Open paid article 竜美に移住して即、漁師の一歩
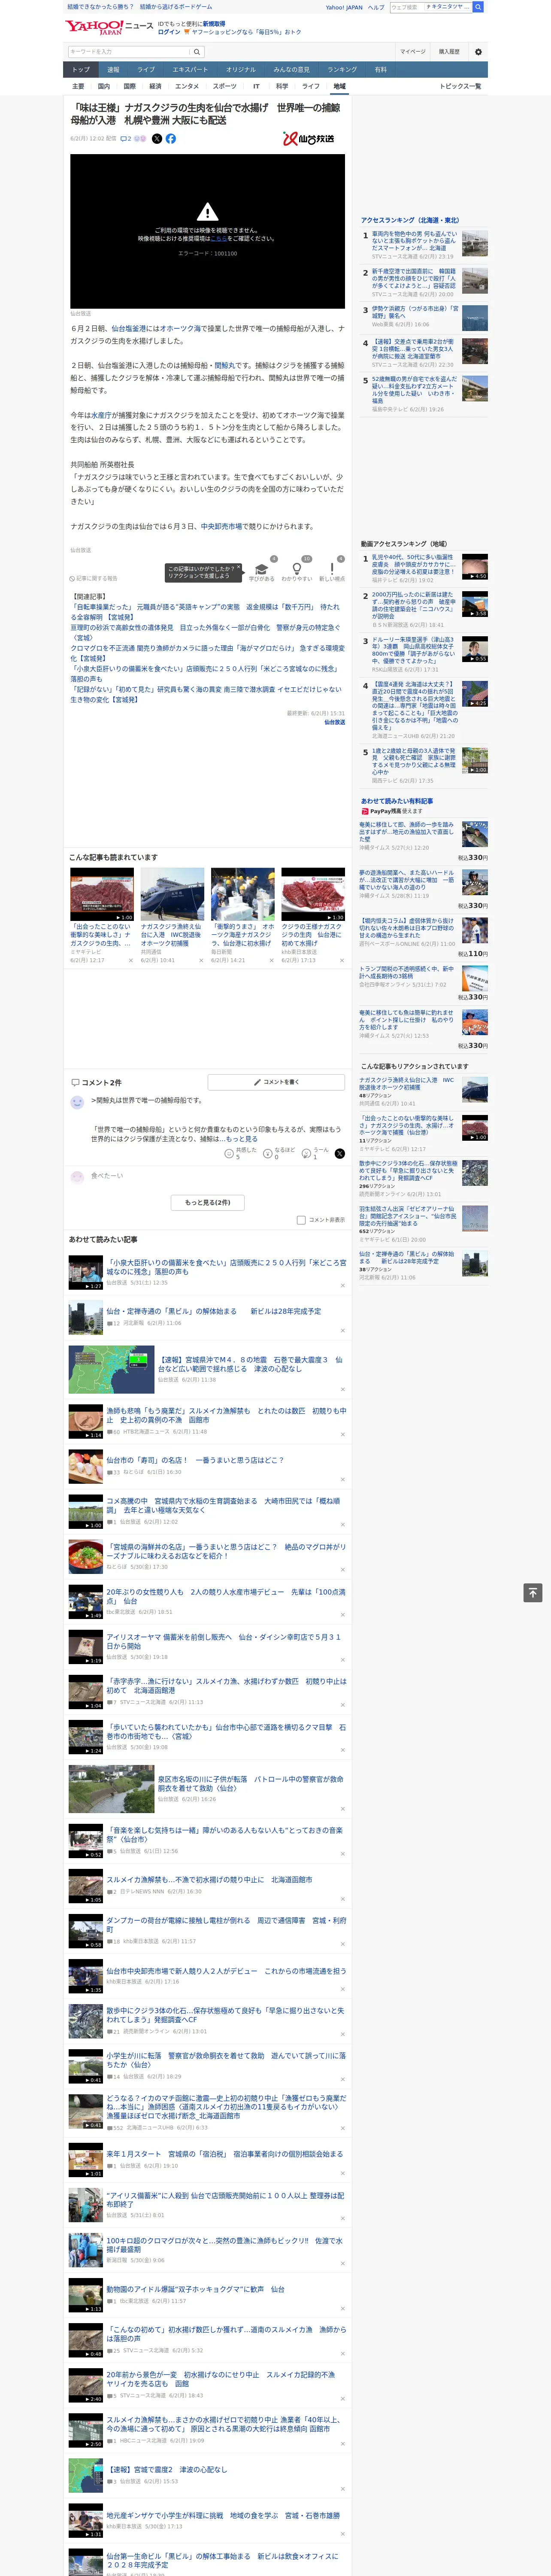 406,832
